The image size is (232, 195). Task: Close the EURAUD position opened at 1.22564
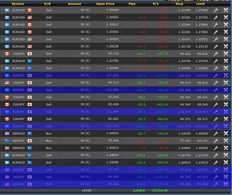(226, 68)
